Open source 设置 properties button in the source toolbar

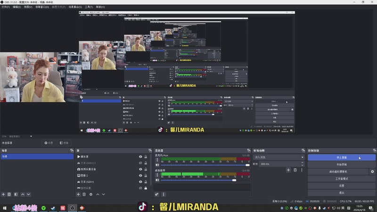[49, 143]
